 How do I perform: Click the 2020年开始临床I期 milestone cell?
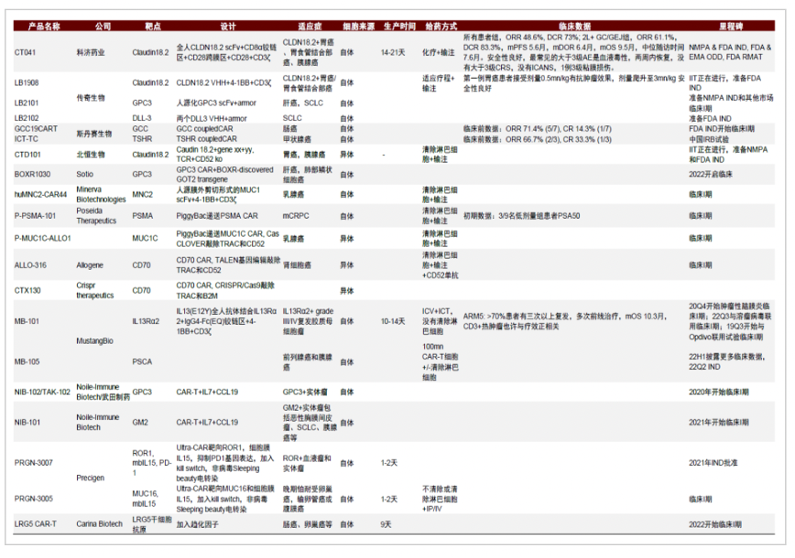[718, 392]
